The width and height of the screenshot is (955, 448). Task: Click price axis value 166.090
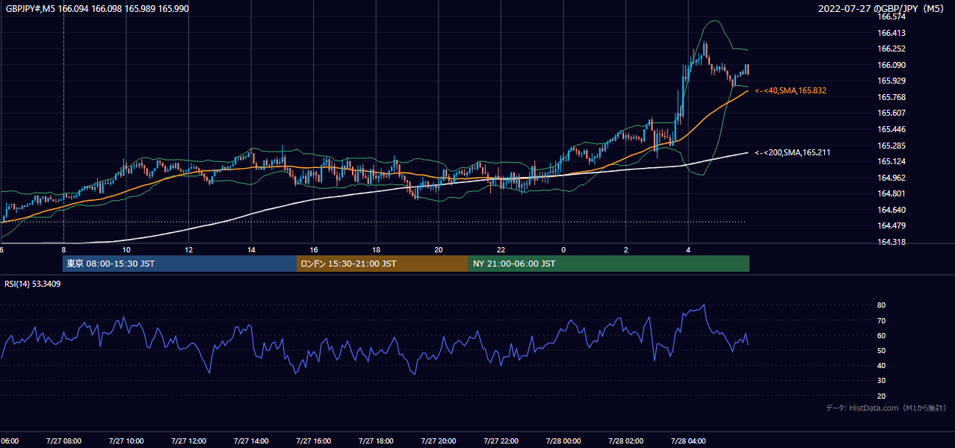click(x=891, y=65)
